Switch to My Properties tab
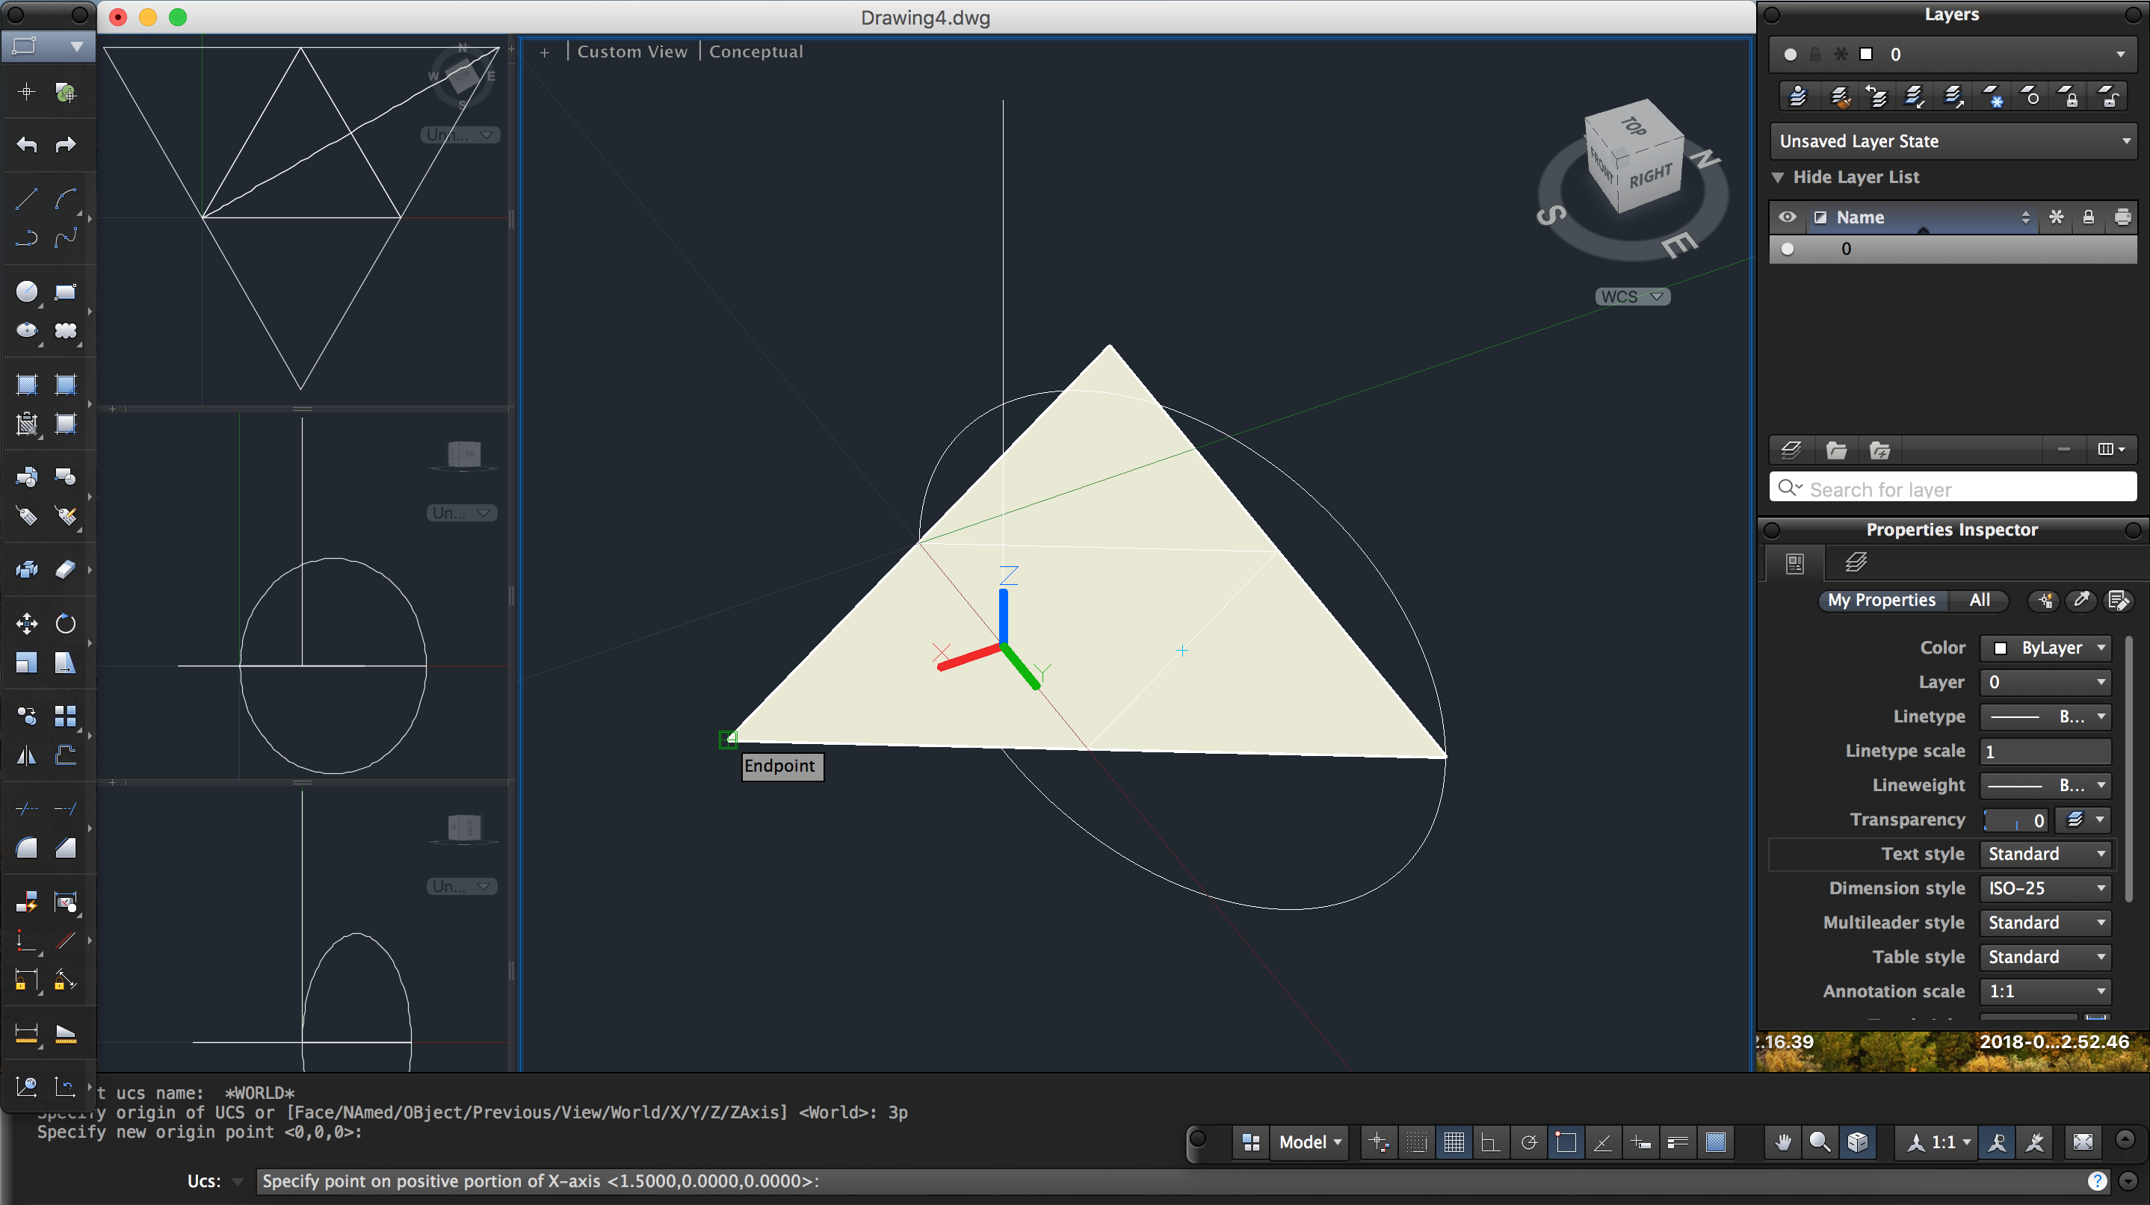2150x1205 pixels. (1881, 600)
